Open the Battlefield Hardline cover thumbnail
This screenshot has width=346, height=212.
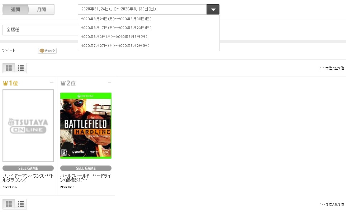click(x=86, y=125)
